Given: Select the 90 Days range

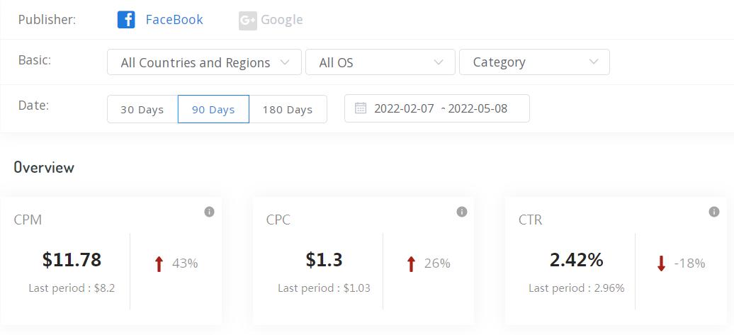Looking at the screenshot, I should coord(213,109).
